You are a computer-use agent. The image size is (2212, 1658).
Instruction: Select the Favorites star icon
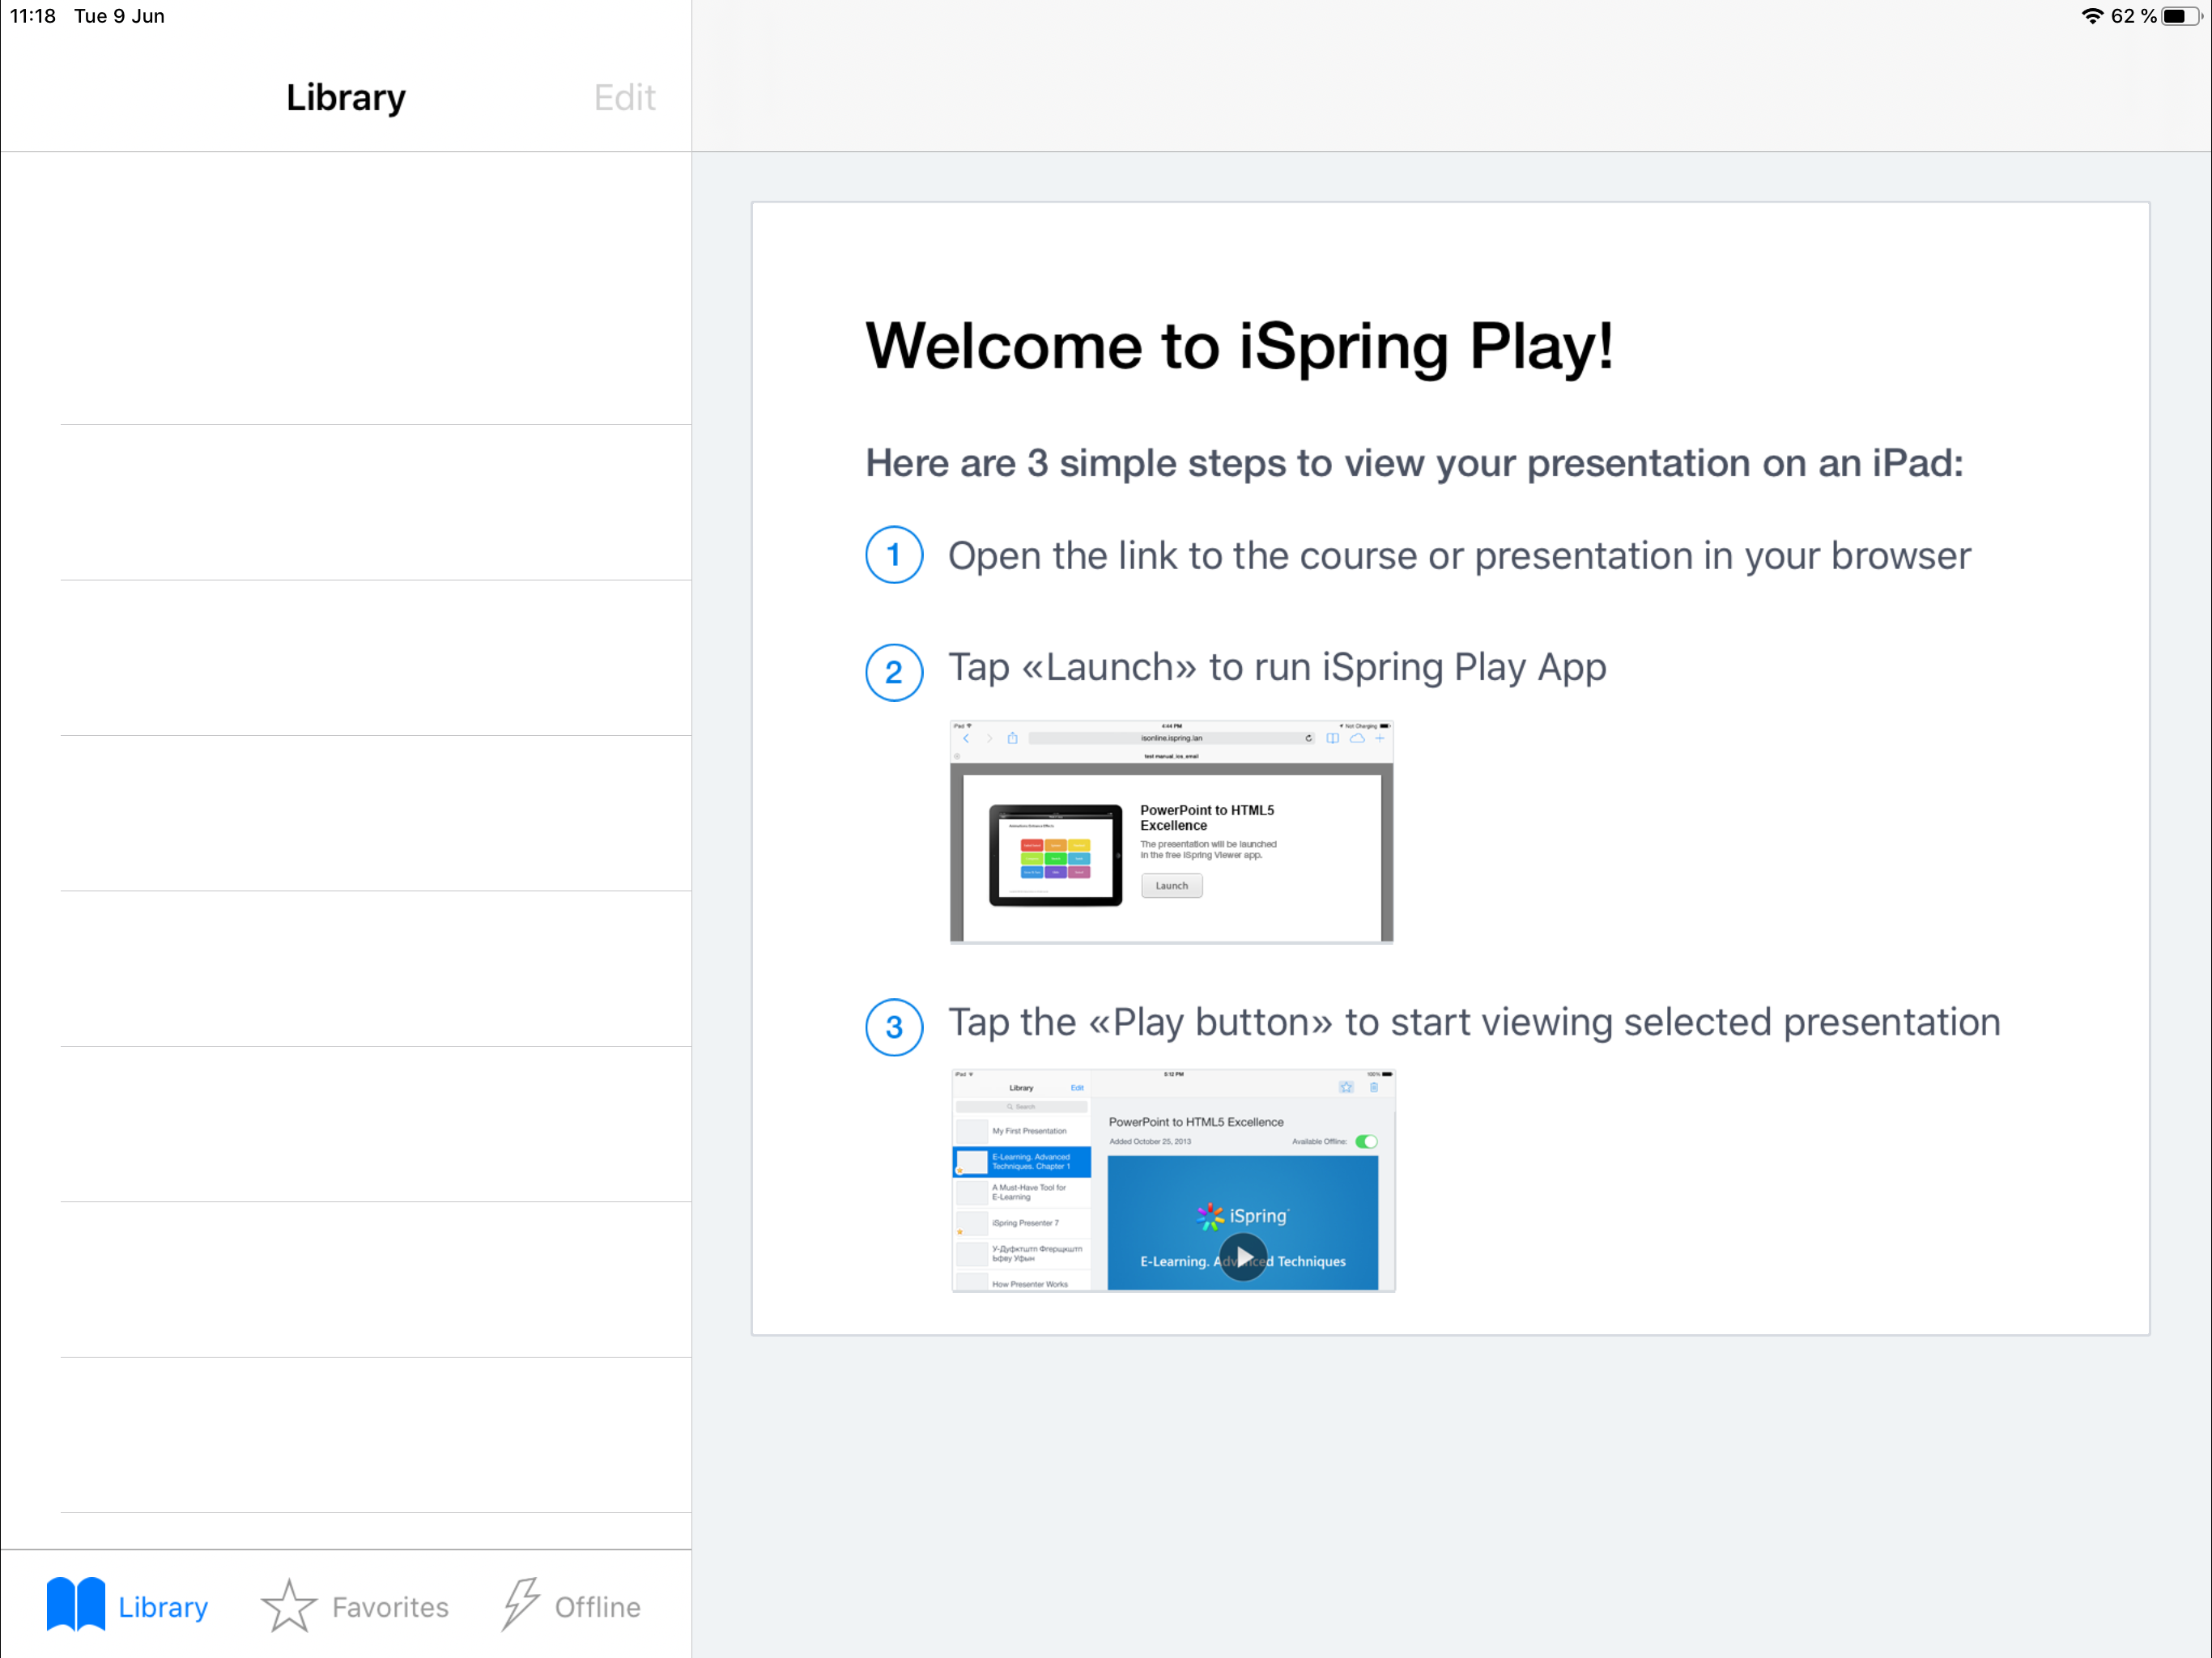pyautogui.click(x=289, y=1606)
